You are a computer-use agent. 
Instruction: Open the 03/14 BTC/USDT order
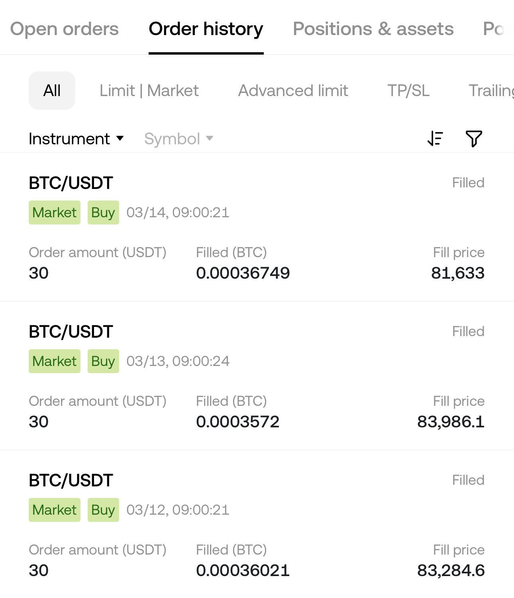point(257,227)
